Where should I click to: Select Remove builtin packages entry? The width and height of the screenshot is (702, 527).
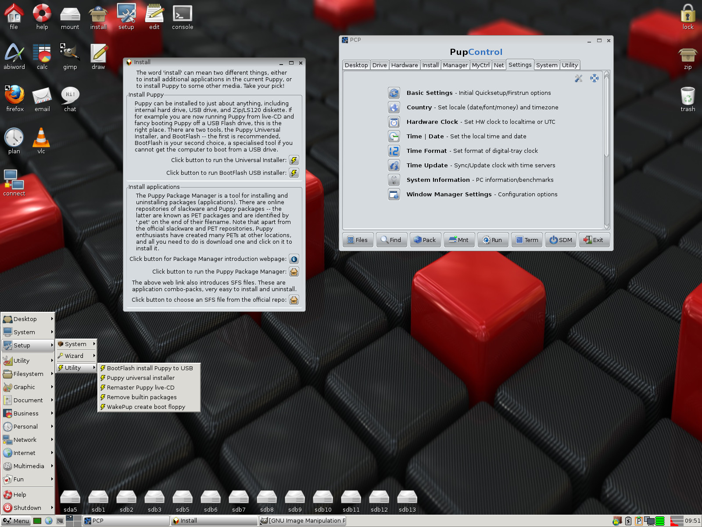[149, 397]
